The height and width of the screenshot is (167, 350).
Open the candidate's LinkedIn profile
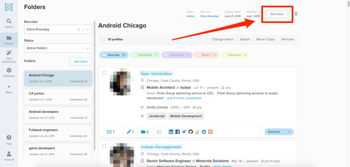click(171, 132)
